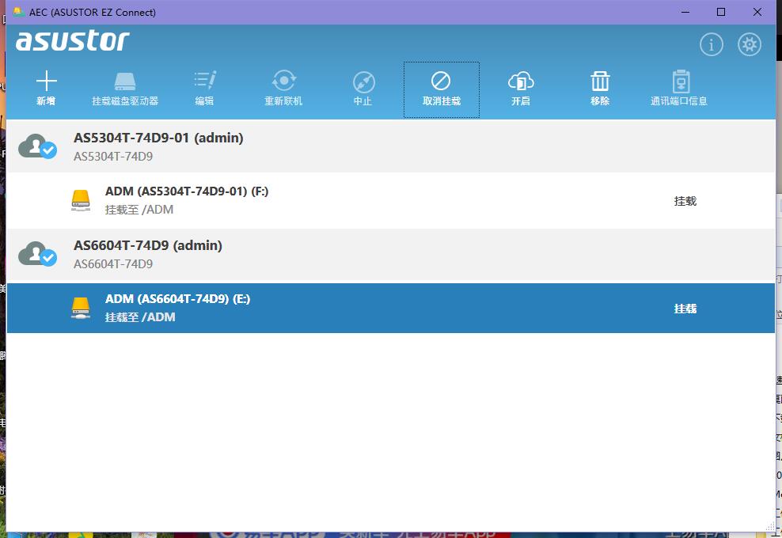Click the 开启 open icon
The height and width of the screenshot is (538, 782).
tap(521, 81)
